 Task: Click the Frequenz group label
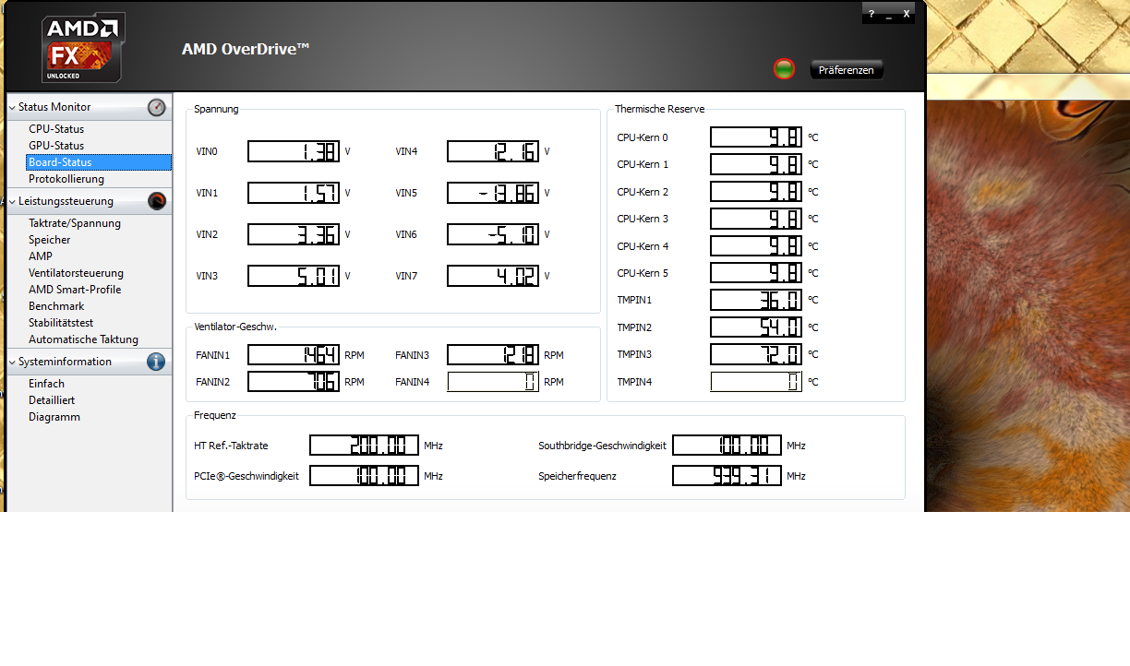pyautogui.click(x=215, y=415)
